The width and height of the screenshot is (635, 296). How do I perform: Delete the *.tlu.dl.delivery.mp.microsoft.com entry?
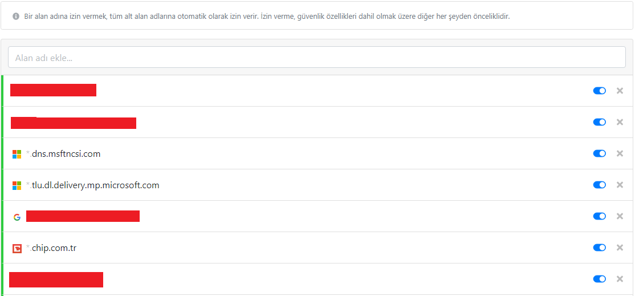pos(620,185)
